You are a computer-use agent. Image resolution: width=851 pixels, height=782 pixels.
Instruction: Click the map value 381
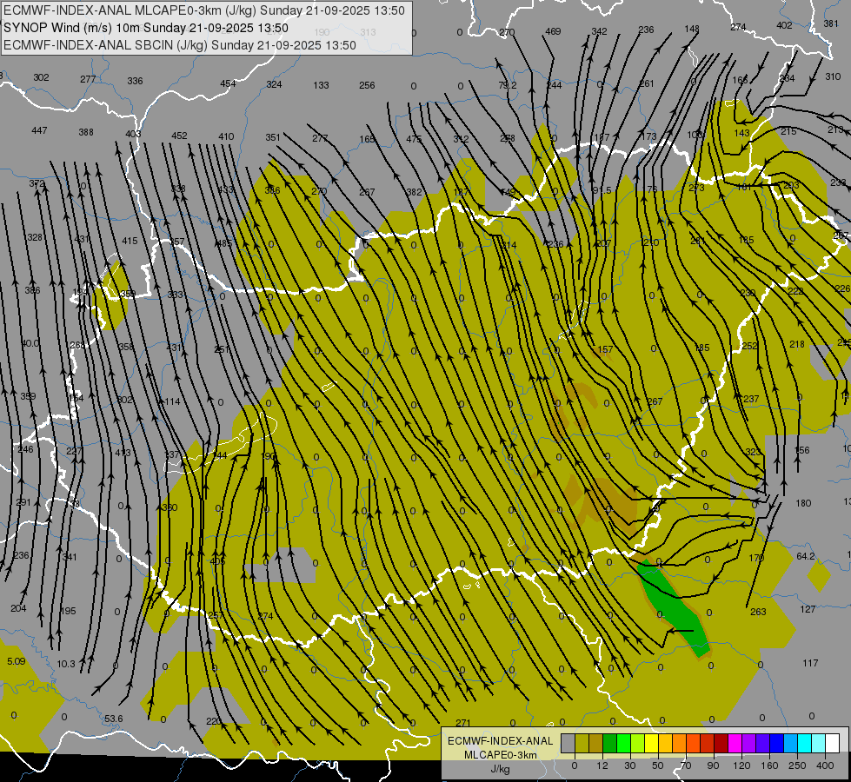[x=831, y=23]
